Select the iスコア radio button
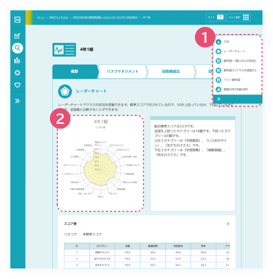 65,234
